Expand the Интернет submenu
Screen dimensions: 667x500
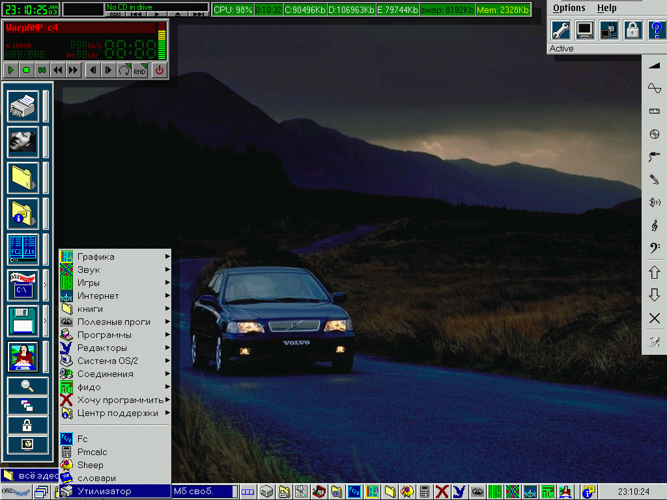115,296
